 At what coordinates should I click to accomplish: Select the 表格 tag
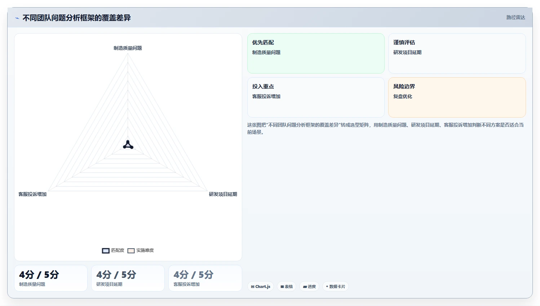tap(287, 287)
